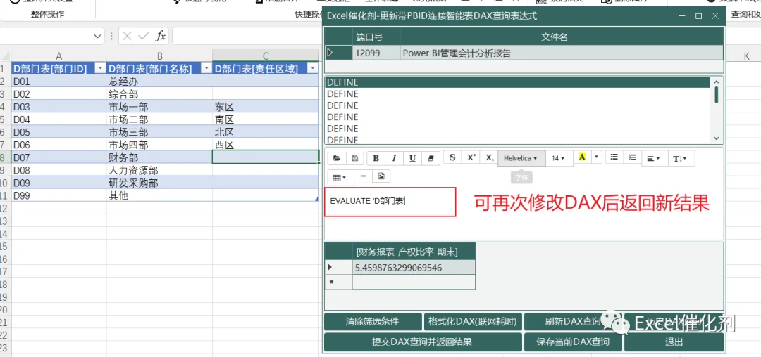
Task: Maximize the Excel催化剂 DAX dialog window
Action: tap(698, 16)
